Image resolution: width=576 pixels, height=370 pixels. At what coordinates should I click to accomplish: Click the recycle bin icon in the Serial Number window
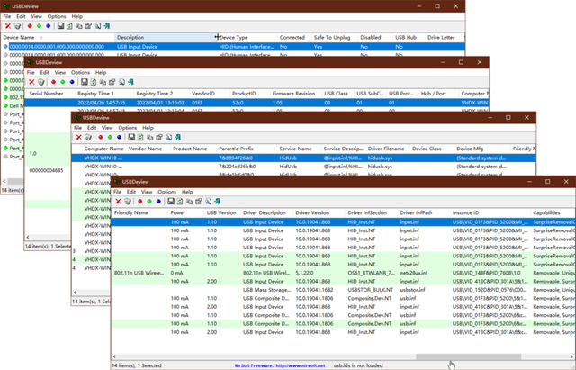click(40, 81)
